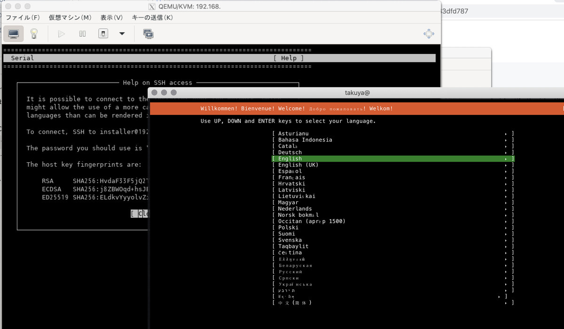Open the ファイル(F) menu
The height and width of the screenshot is (329, 564).
(23, 17)
